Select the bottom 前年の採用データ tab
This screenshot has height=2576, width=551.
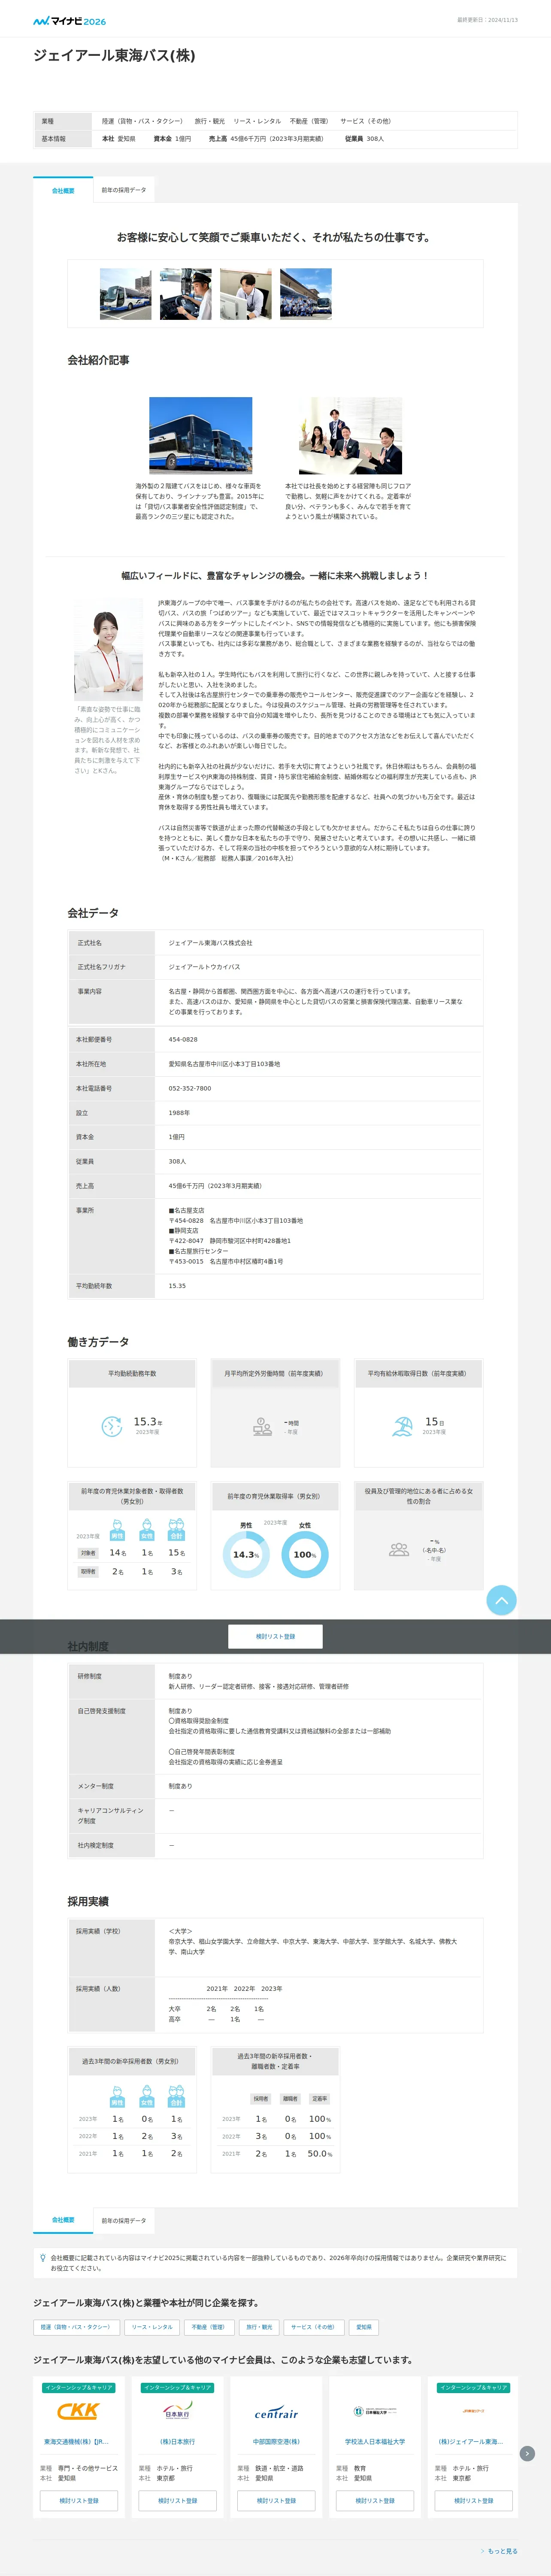point(124,2220)
